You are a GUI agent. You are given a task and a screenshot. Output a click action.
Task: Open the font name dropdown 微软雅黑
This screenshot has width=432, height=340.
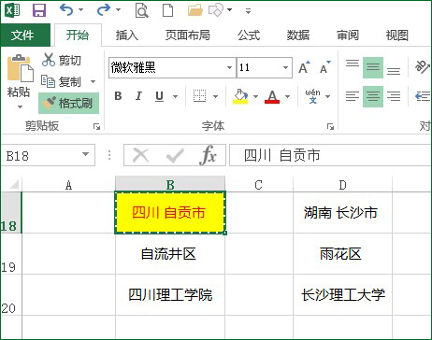229,67
